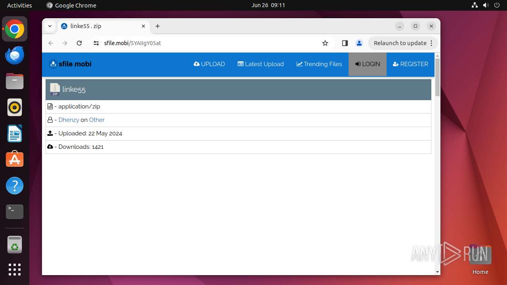Screen dimensions: 507x285
Task: Open Google Chrome from the dock
Action: 15,29
